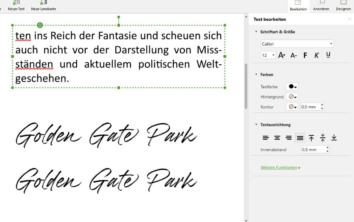The image size is (354, 222).
Task: Click the first Golden Gate Park graphic
Action: (106, 135)
